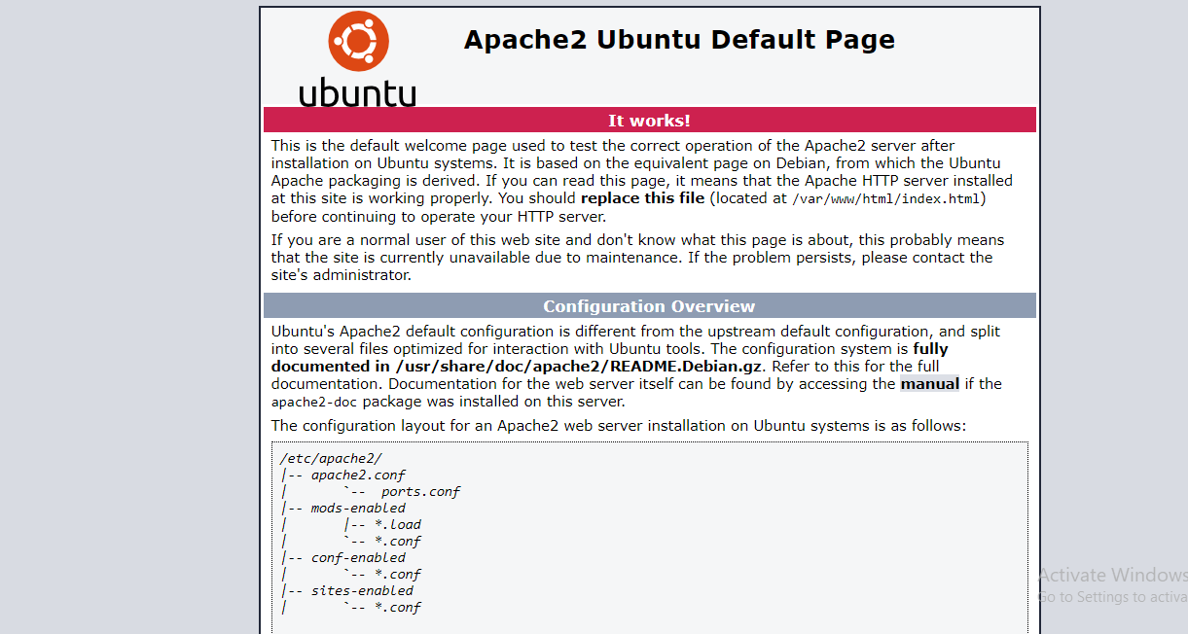Click the Configuration Overview section header
Image resolution: width=1188 pixels, height=634 pixels.
(649, 306)
